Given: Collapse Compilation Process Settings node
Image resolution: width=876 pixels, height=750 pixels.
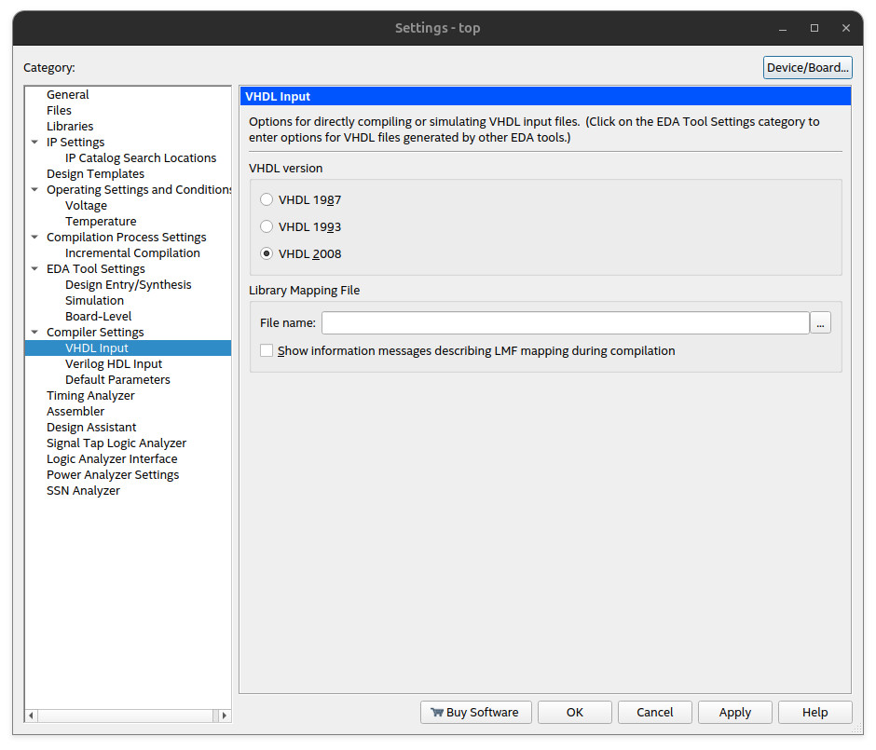Looking at the screenshot, I should tap(34, 238).
